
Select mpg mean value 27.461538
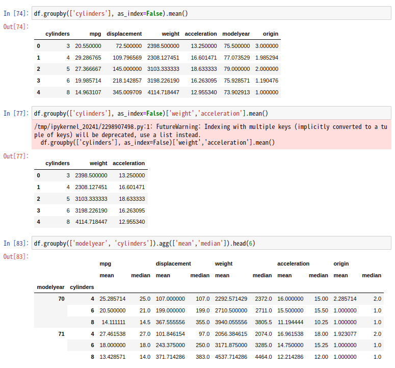click(x=113, y=334)
